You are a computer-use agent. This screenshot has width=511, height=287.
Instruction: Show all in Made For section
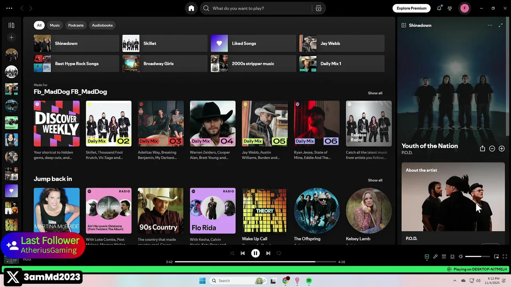[x=375, y=93]
